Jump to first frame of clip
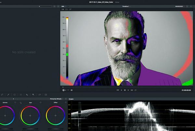Image resolution: width=195 pixels, height=131 pixels. 118,90
